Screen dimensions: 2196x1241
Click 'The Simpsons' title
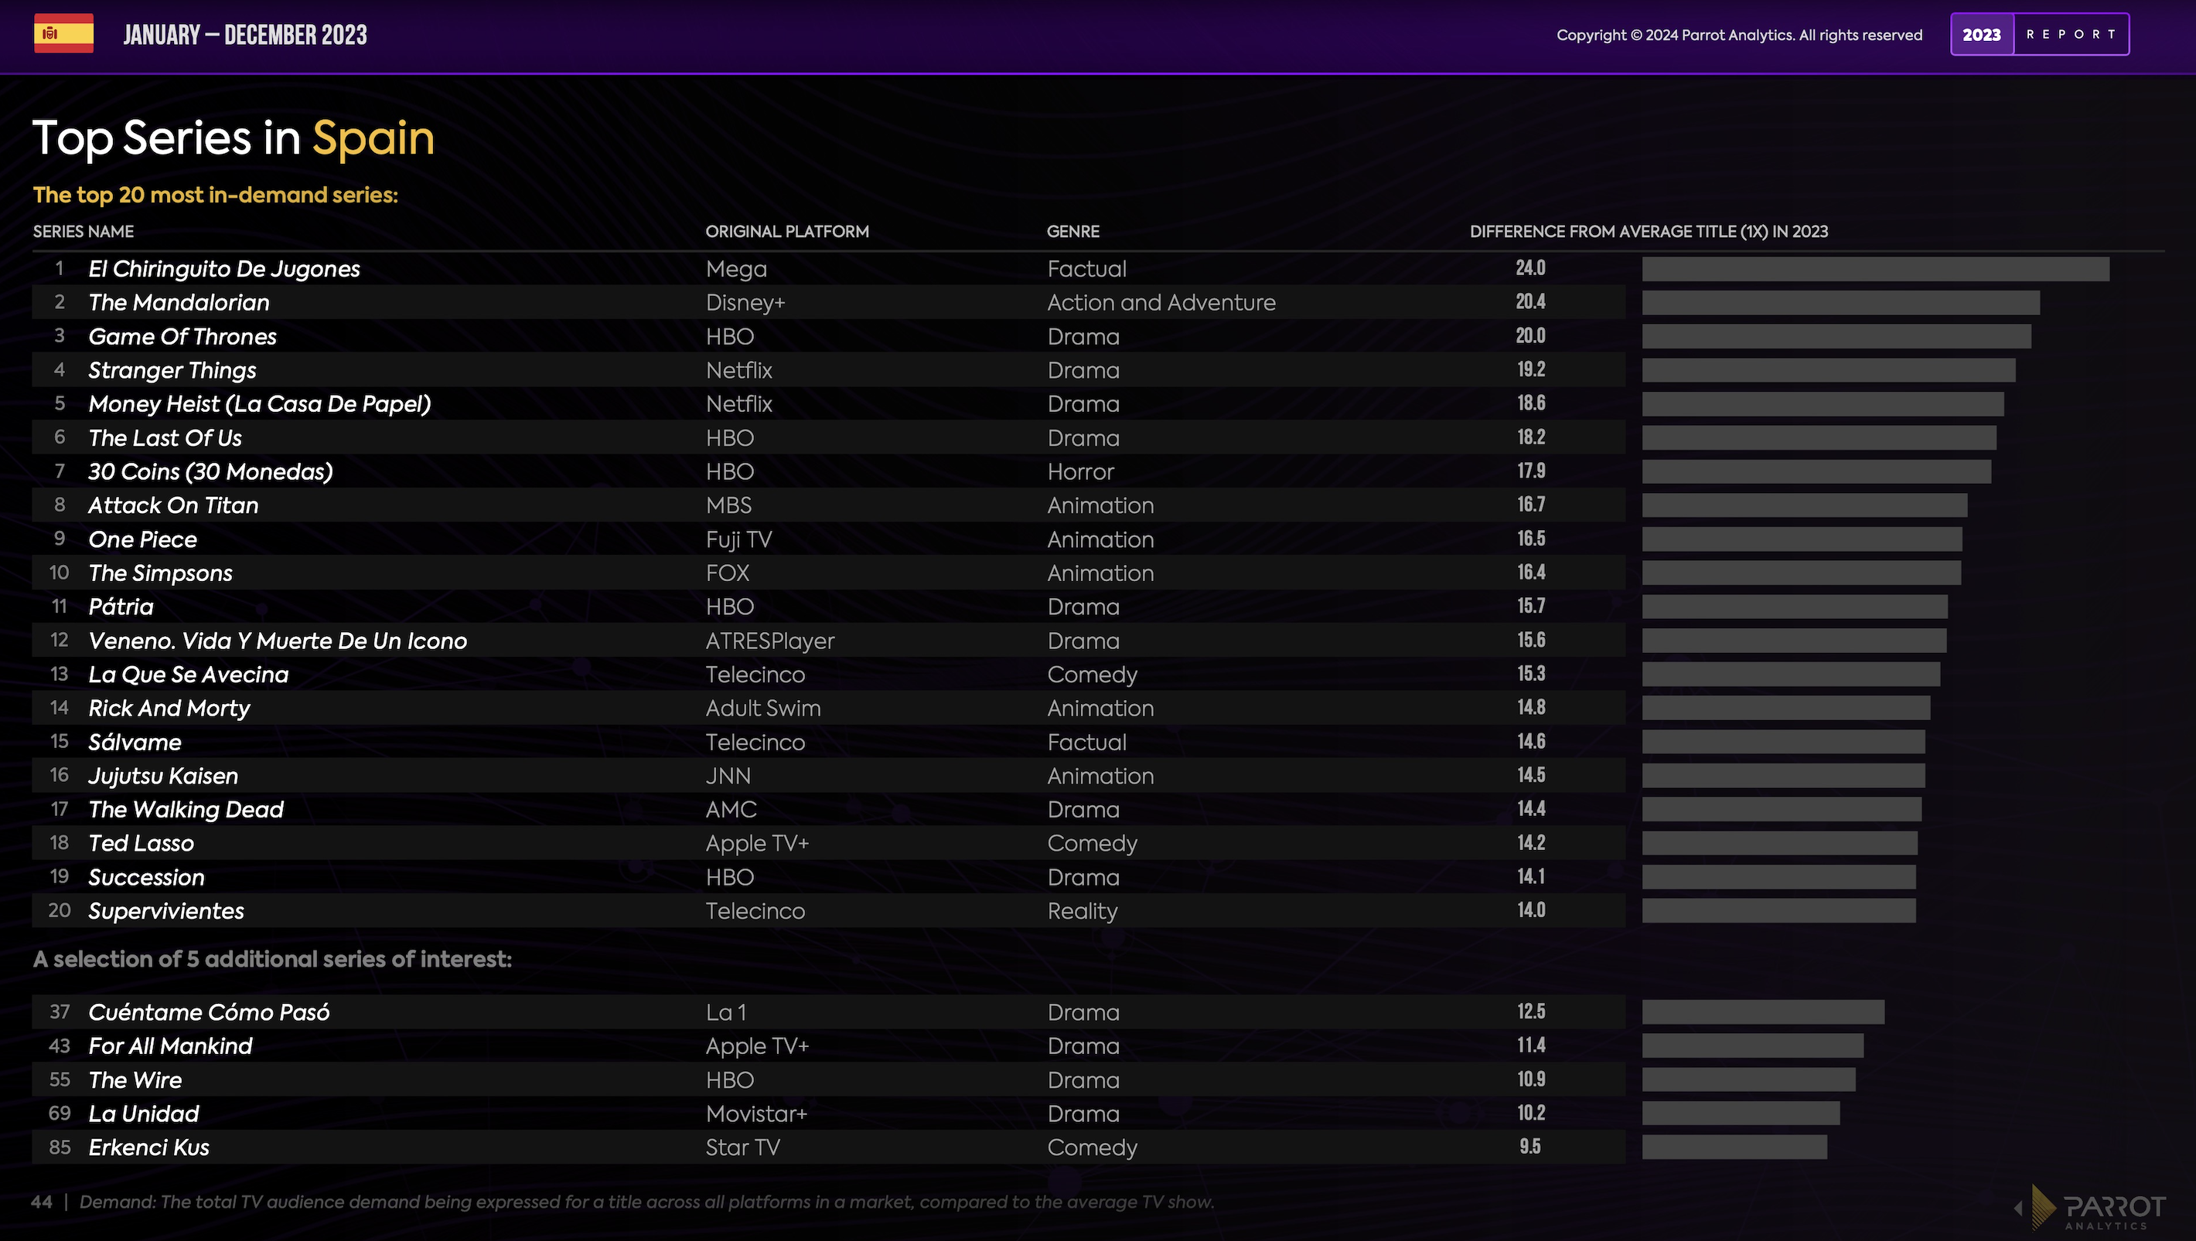(160, 573)
